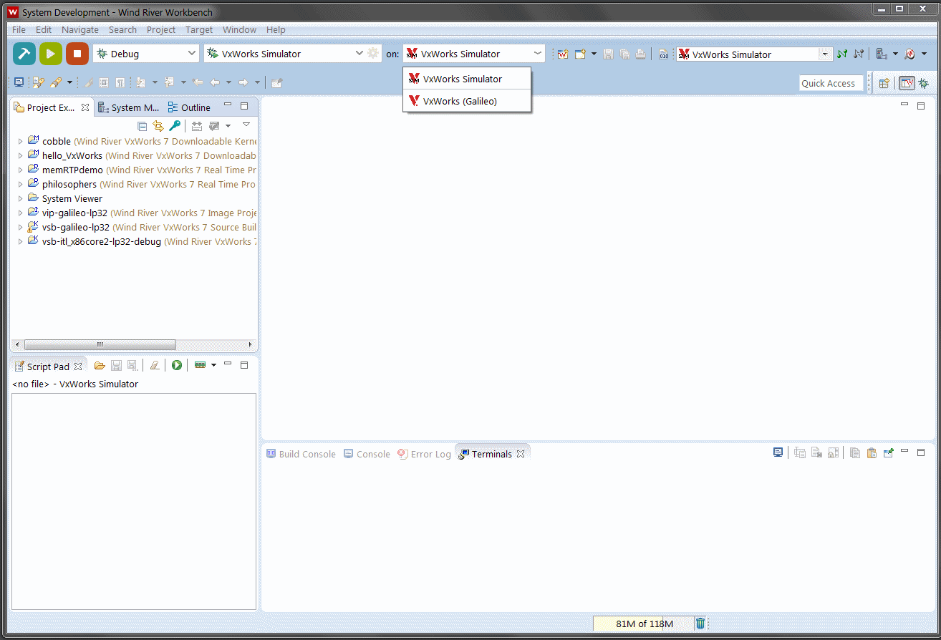The image size is (941, 640).
Task: Click the gear icon beside launch configuration
Action: point(373,54)
